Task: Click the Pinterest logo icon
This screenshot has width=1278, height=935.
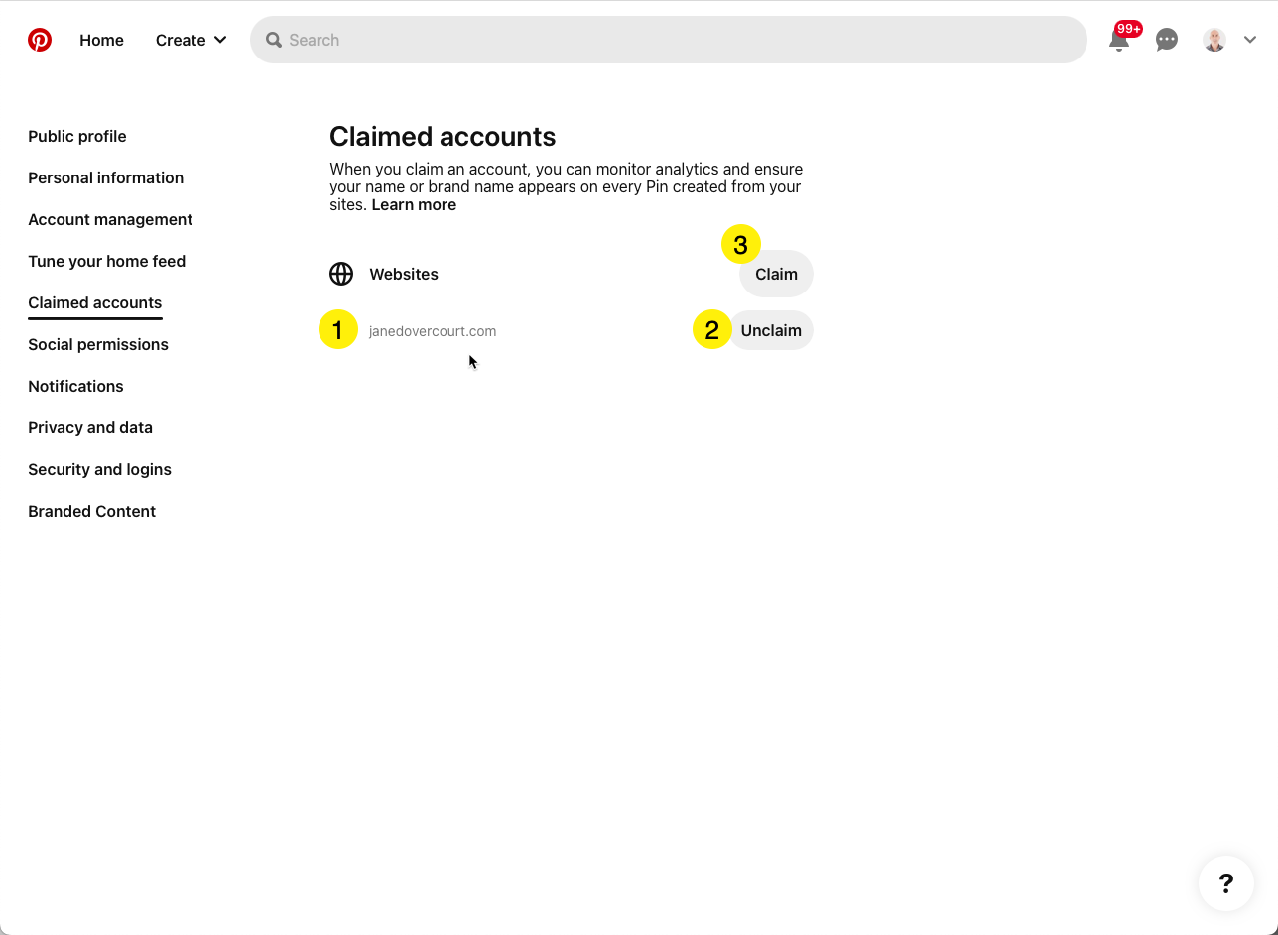Action: pos(40,40)
